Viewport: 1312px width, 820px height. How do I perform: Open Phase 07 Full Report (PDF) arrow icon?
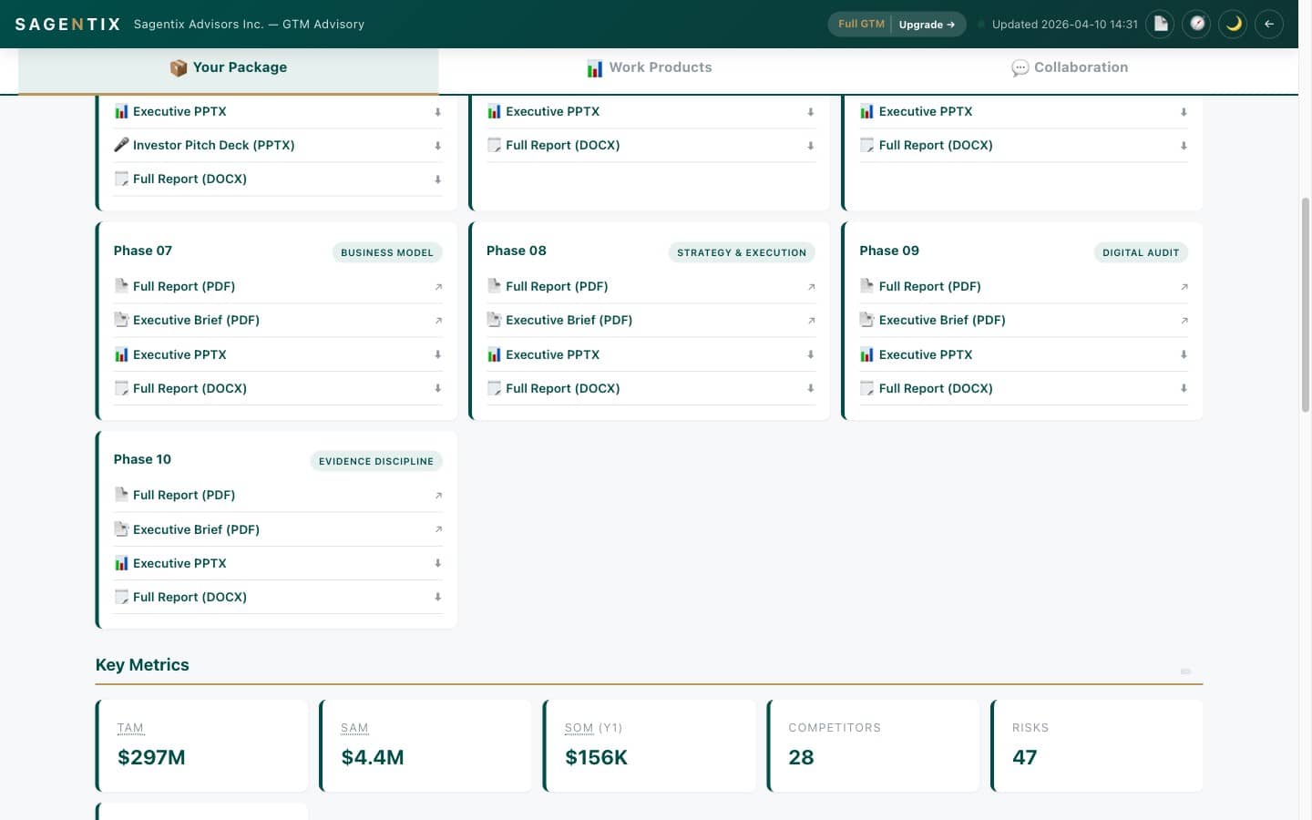438,287
